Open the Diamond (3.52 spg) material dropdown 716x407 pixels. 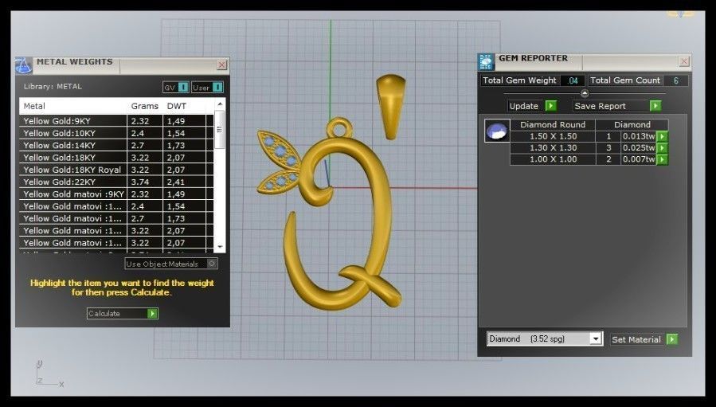[595, 339]
